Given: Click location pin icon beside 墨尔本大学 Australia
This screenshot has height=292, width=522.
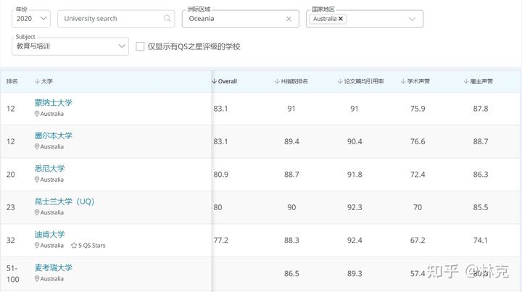Looking at the screenshot, I should pyautogui.click(x=37, y=146).
